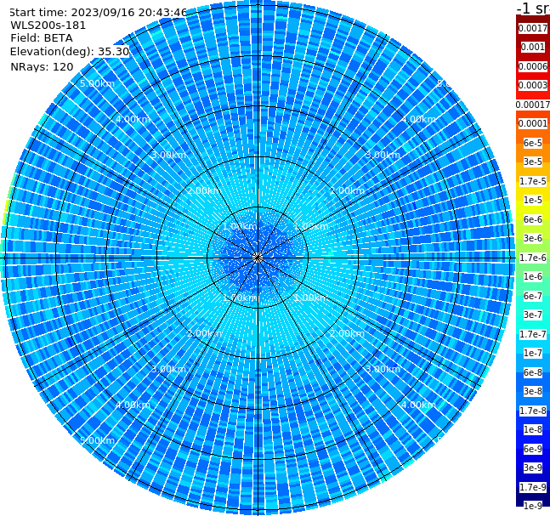Viewport: 550px width, 516px height.
Task: Click the 1e-8 colorbar value
Action: pos(533,429)
